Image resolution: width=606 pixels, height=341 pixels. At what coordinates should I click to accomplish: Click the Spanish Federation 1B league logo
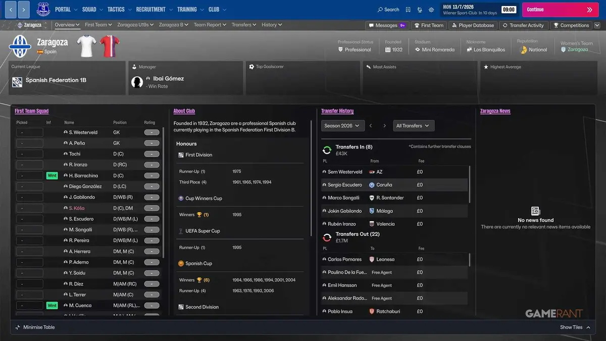tap(17, 82)
